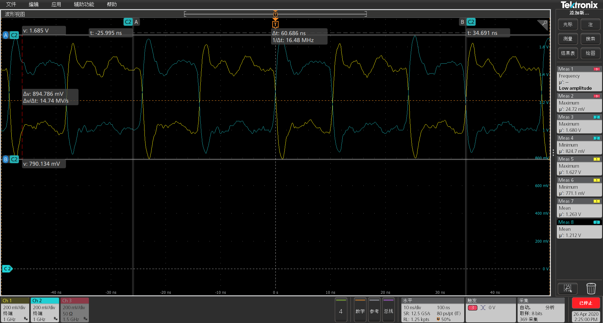Click the 添加新... add new label

tap(579, 13)
